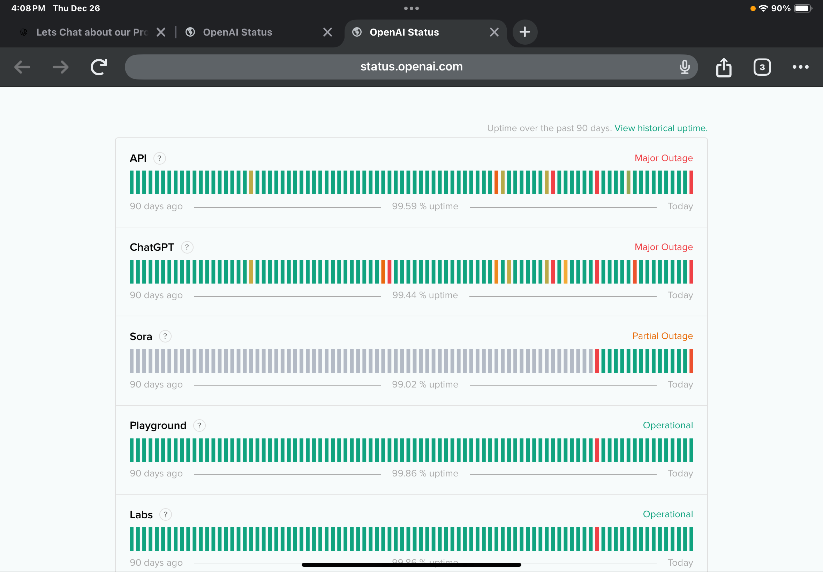Open the browser three-dot menu
Image resolution: width=823 pixels, height=572 pixels.
pos(800,67)
